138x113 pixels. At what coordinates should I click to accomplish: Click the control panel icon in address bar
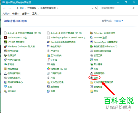pyautogui.click(x=22, y=8)
